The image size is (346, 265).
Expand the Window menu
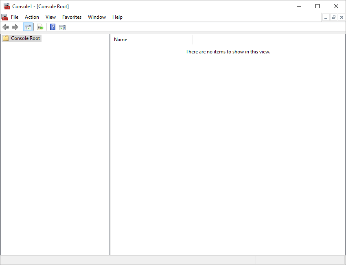pos(97,17)
